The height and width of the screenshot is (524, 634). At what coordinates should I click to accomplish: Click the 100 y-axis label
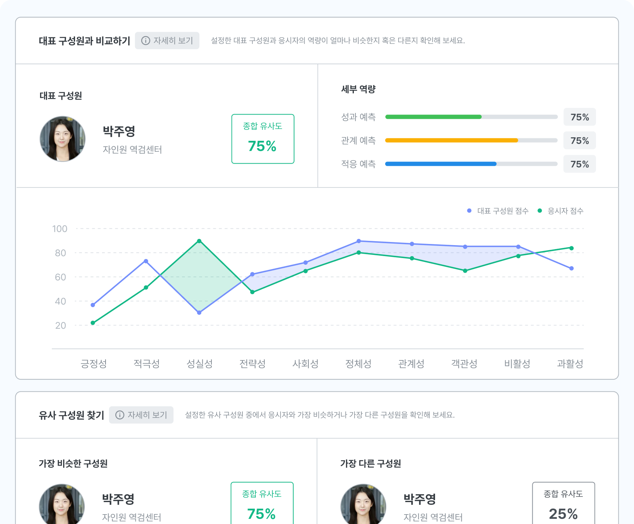tap(60, 229)
